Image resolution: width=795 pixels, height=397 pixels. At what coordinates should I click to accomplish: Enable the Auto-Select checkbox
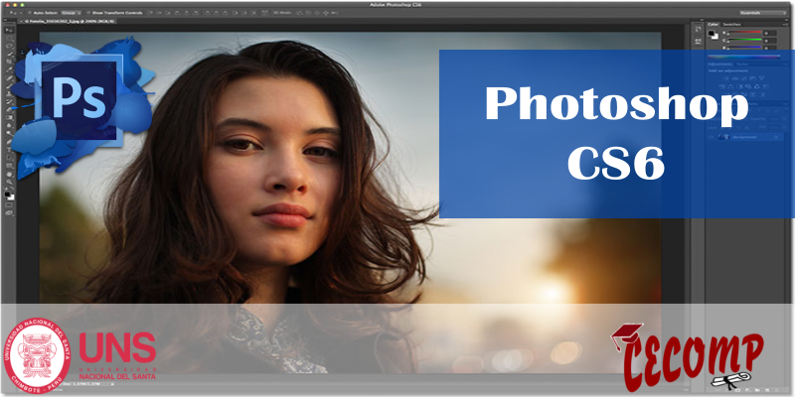[x=29, y=13]
